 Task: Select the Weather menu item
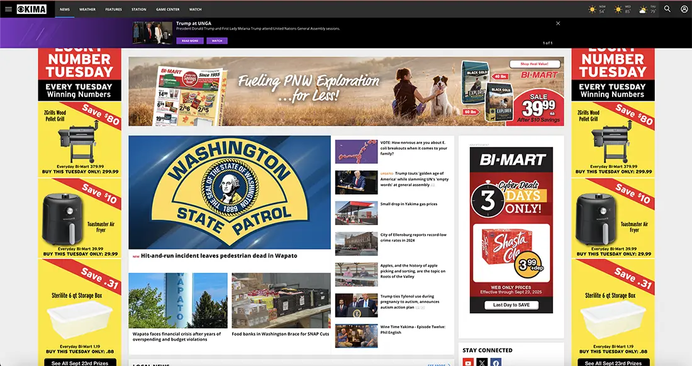87,9
